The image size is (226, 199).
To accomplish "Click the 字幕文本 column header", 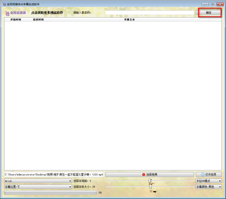I will (129, 20).
